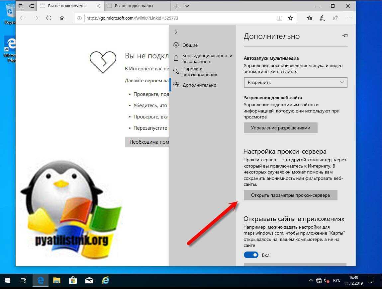Click Управление разрешениями button
The height and width of the screenshot is (289, 382).
280,128
